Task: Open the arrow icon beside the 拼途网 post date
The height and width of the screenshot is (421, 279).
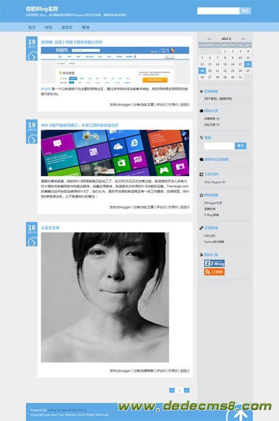Action: coord(32,57)
